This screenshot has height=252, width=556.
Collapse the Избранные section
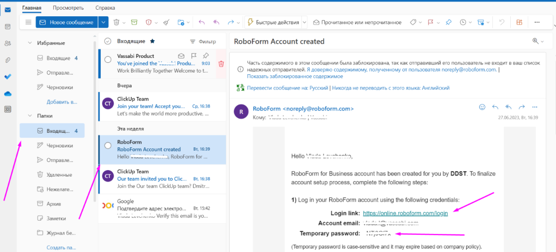coord(29,43)
